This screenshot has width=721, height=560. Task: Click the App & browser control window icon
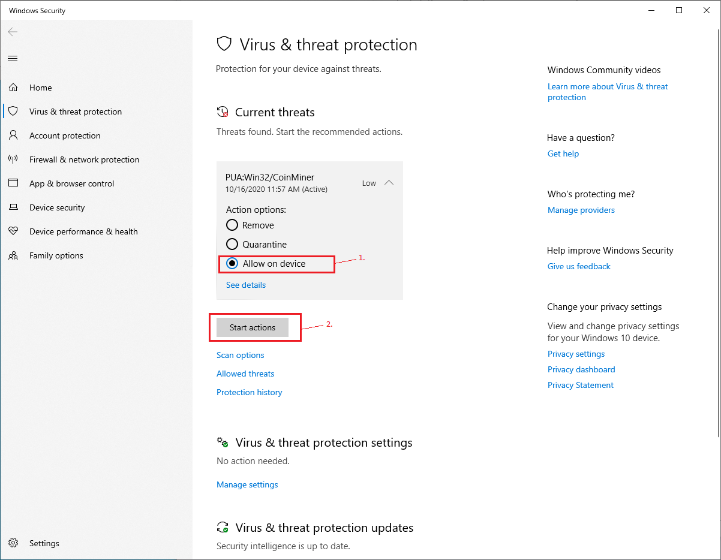point(13,183)
